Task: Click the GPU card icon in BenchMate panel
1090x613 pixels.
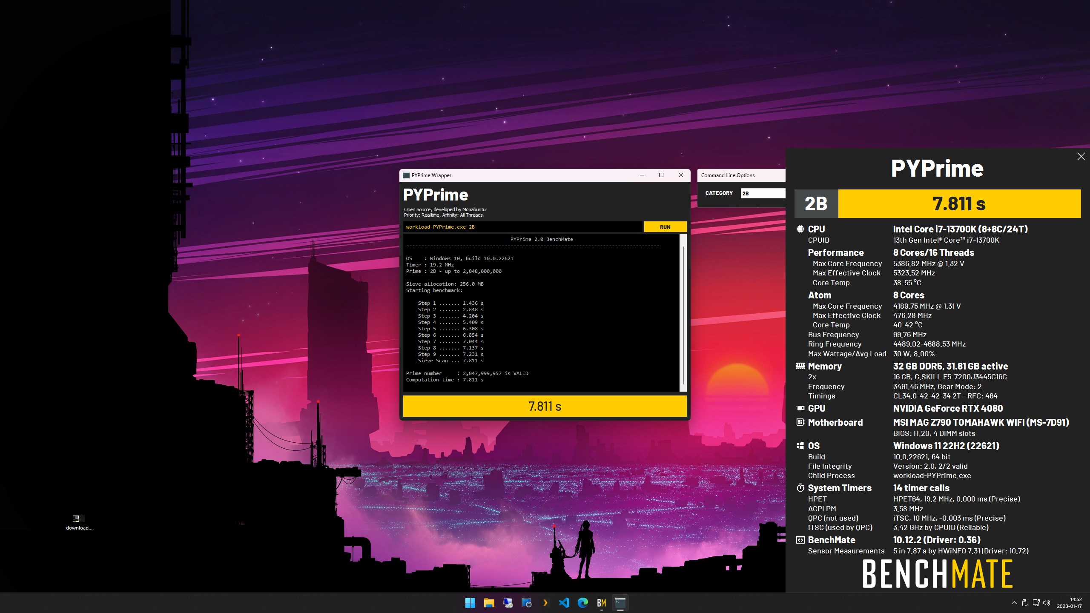Action: (x=800, y=408)
